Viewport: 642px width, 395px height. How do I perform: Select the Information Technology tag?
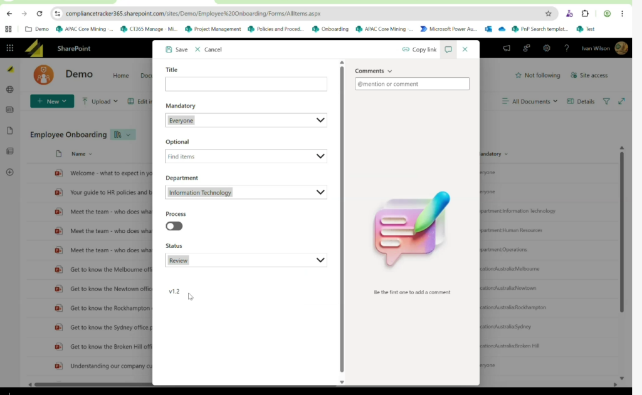(200, 192)
